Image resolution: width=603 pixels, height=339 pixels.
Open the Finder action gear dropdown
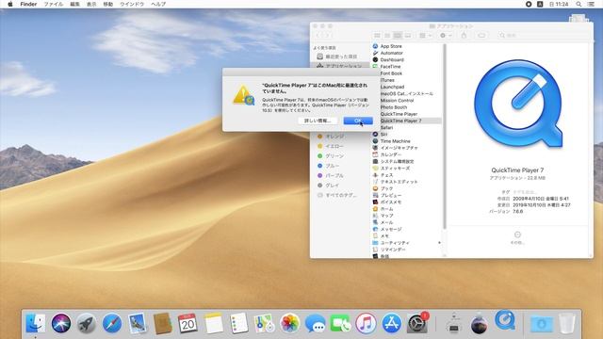[446, 36]
